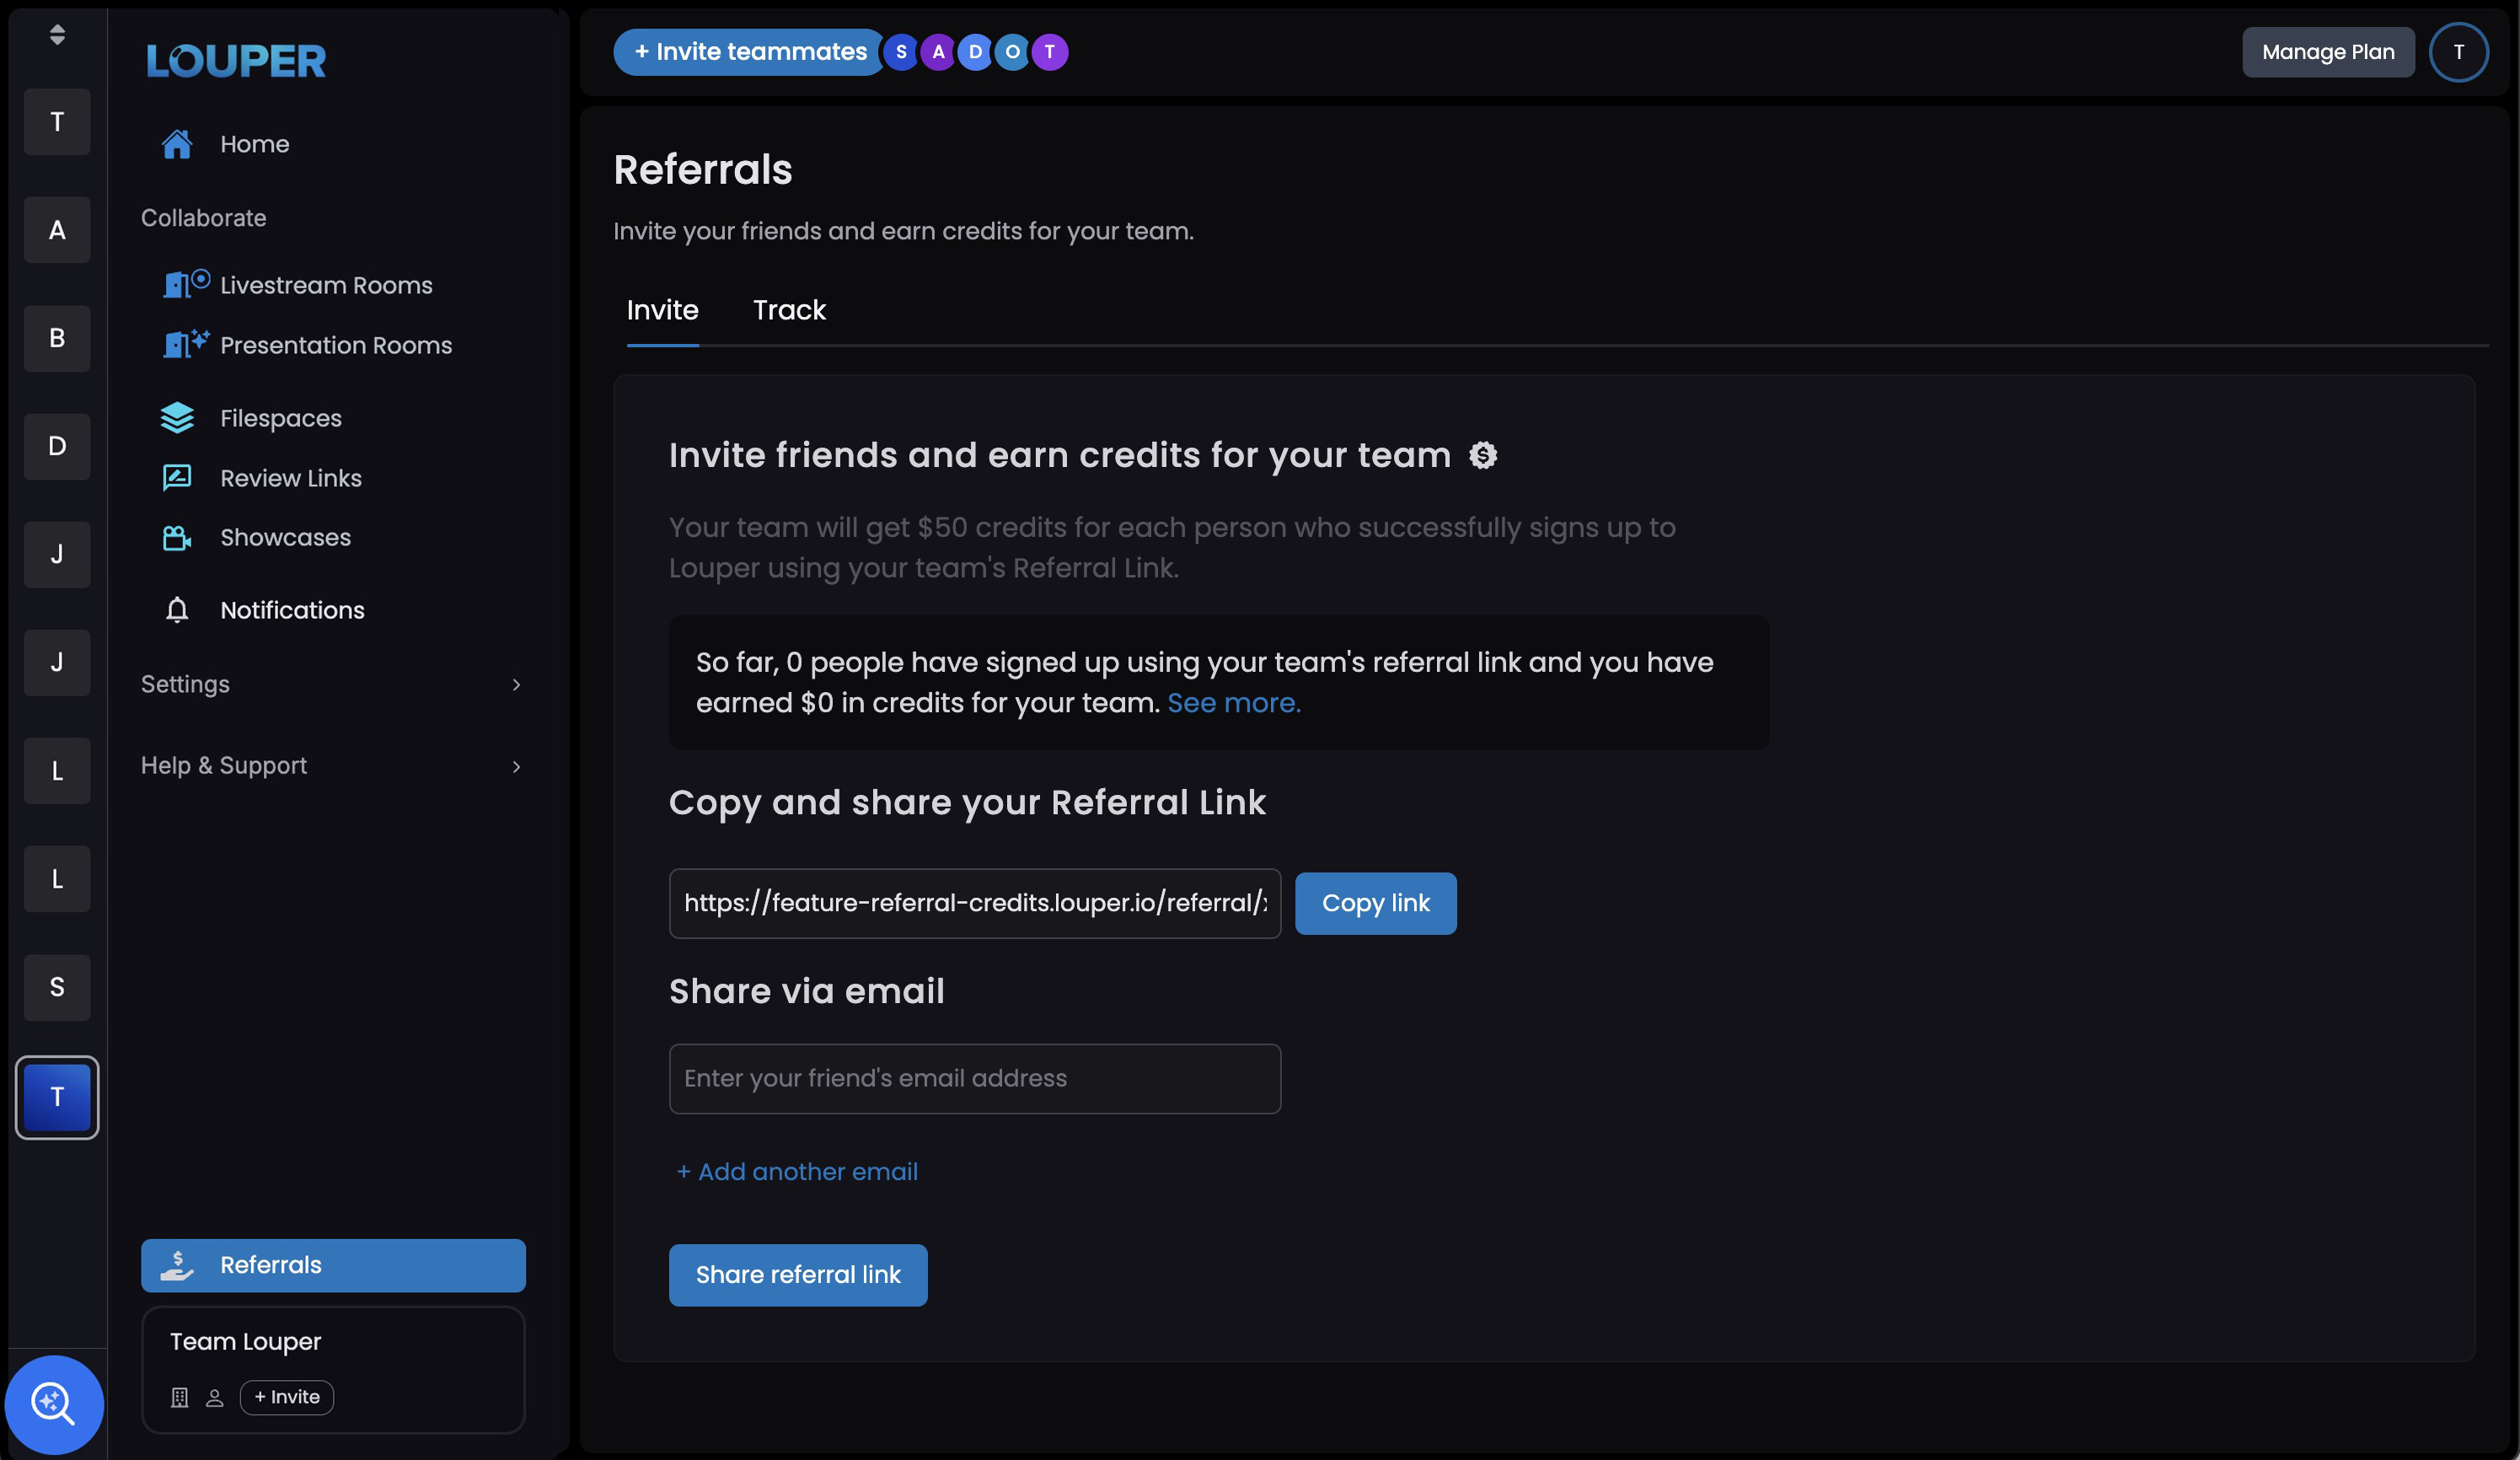The width and height of the screenshot is (2520, 1460).
Task: Click the workspace switcher arrows at top left
Action: tap(57, 35)
